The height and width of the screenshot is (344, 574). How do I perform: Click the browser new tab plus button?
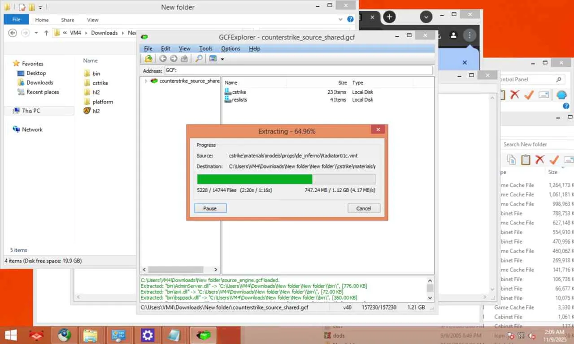click(389, 17)
